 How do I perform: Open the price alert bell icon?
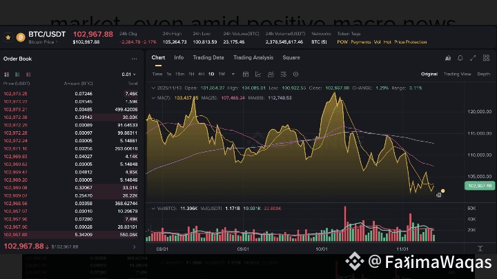tap(460, 58)
